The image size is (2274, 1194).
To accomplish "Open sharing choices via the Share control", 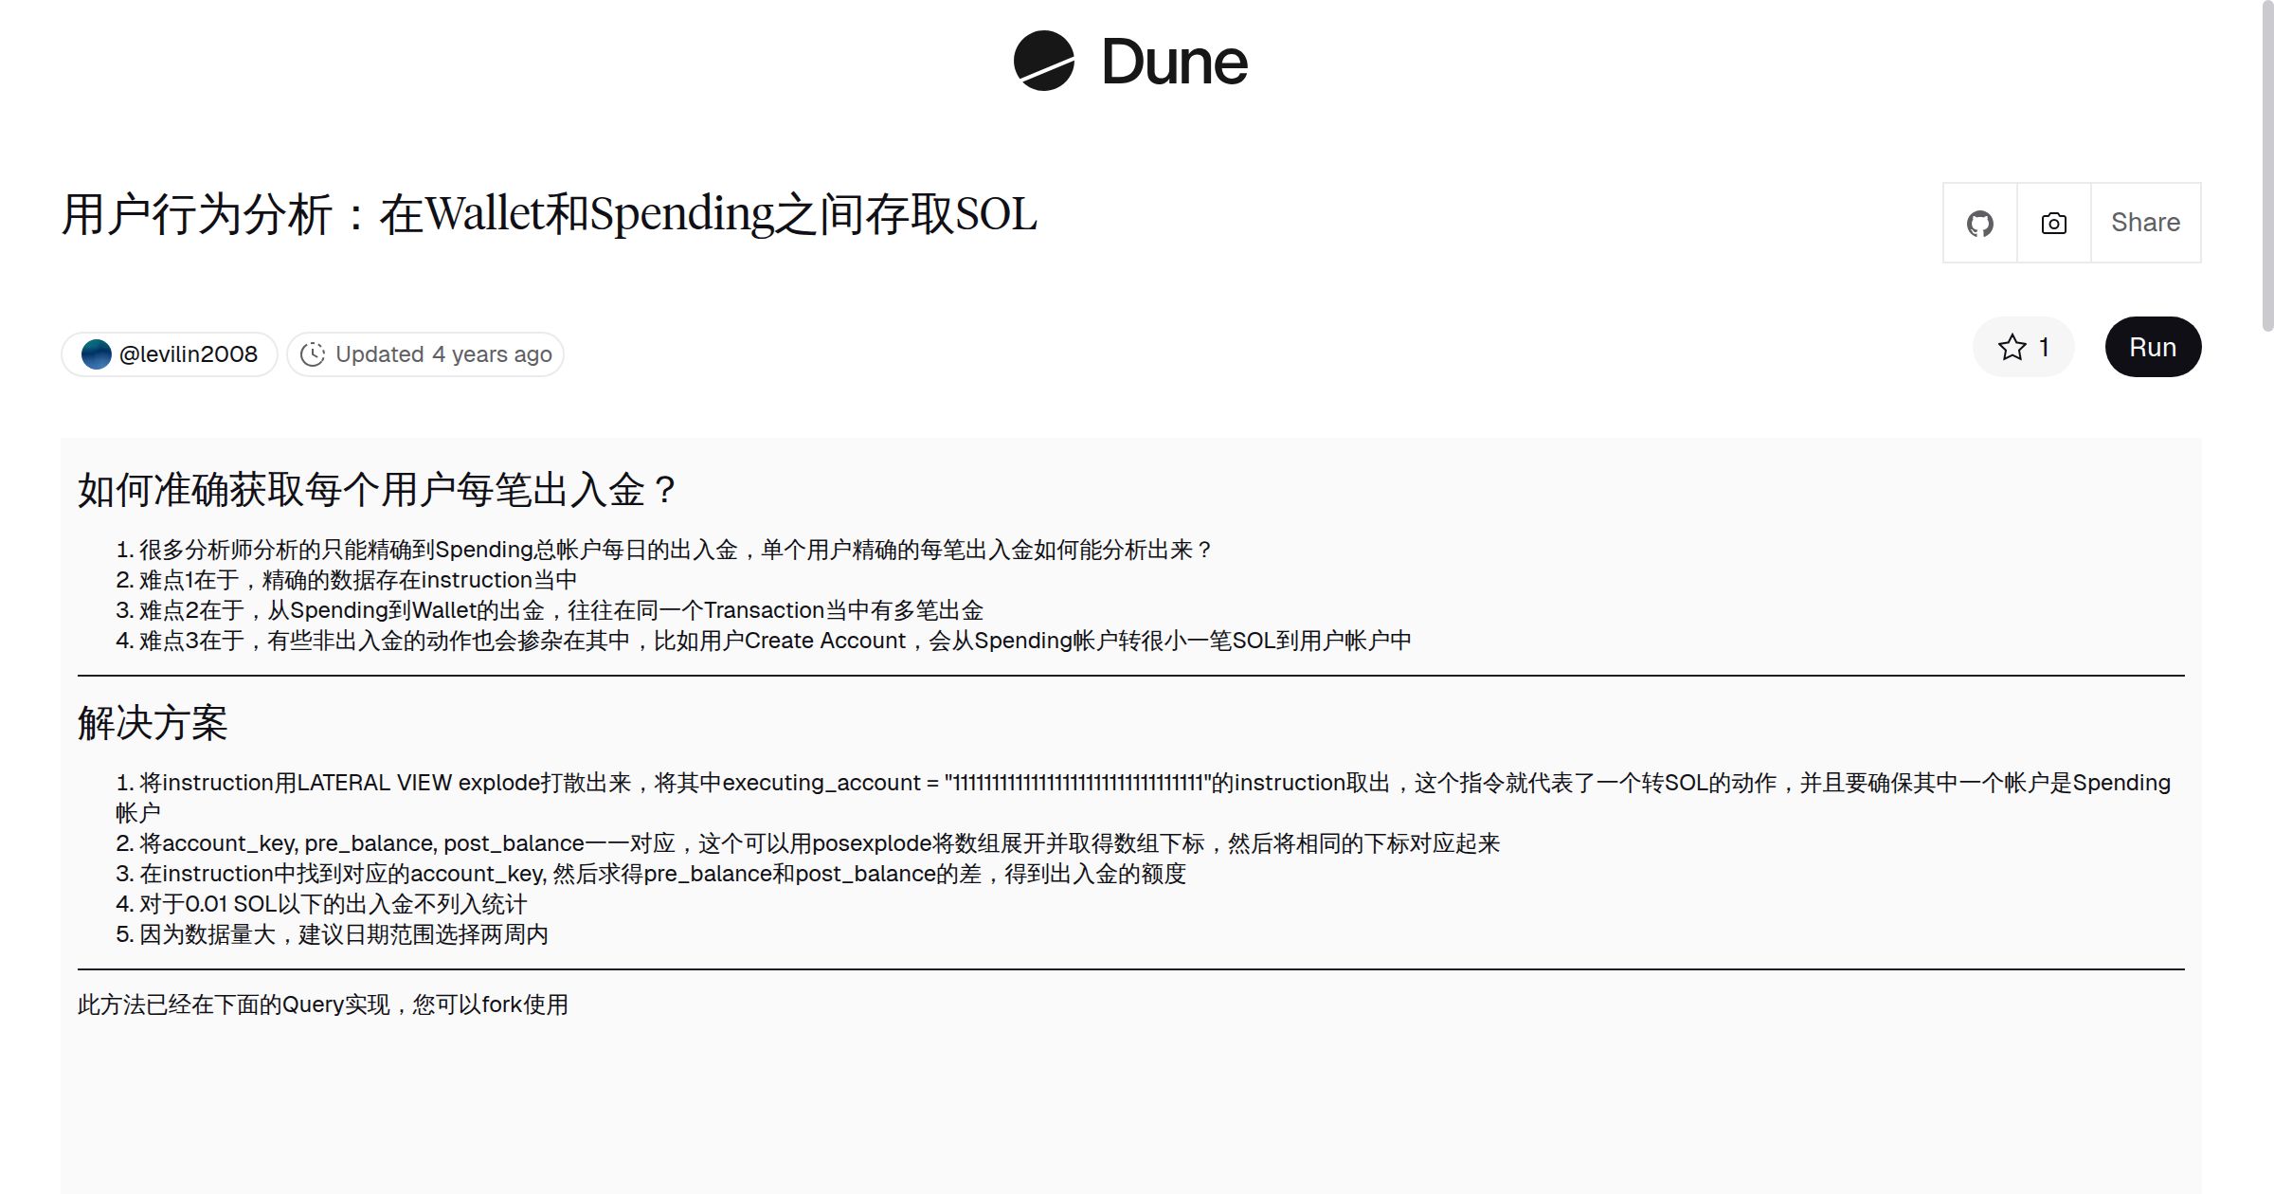I will (2145, 222).
